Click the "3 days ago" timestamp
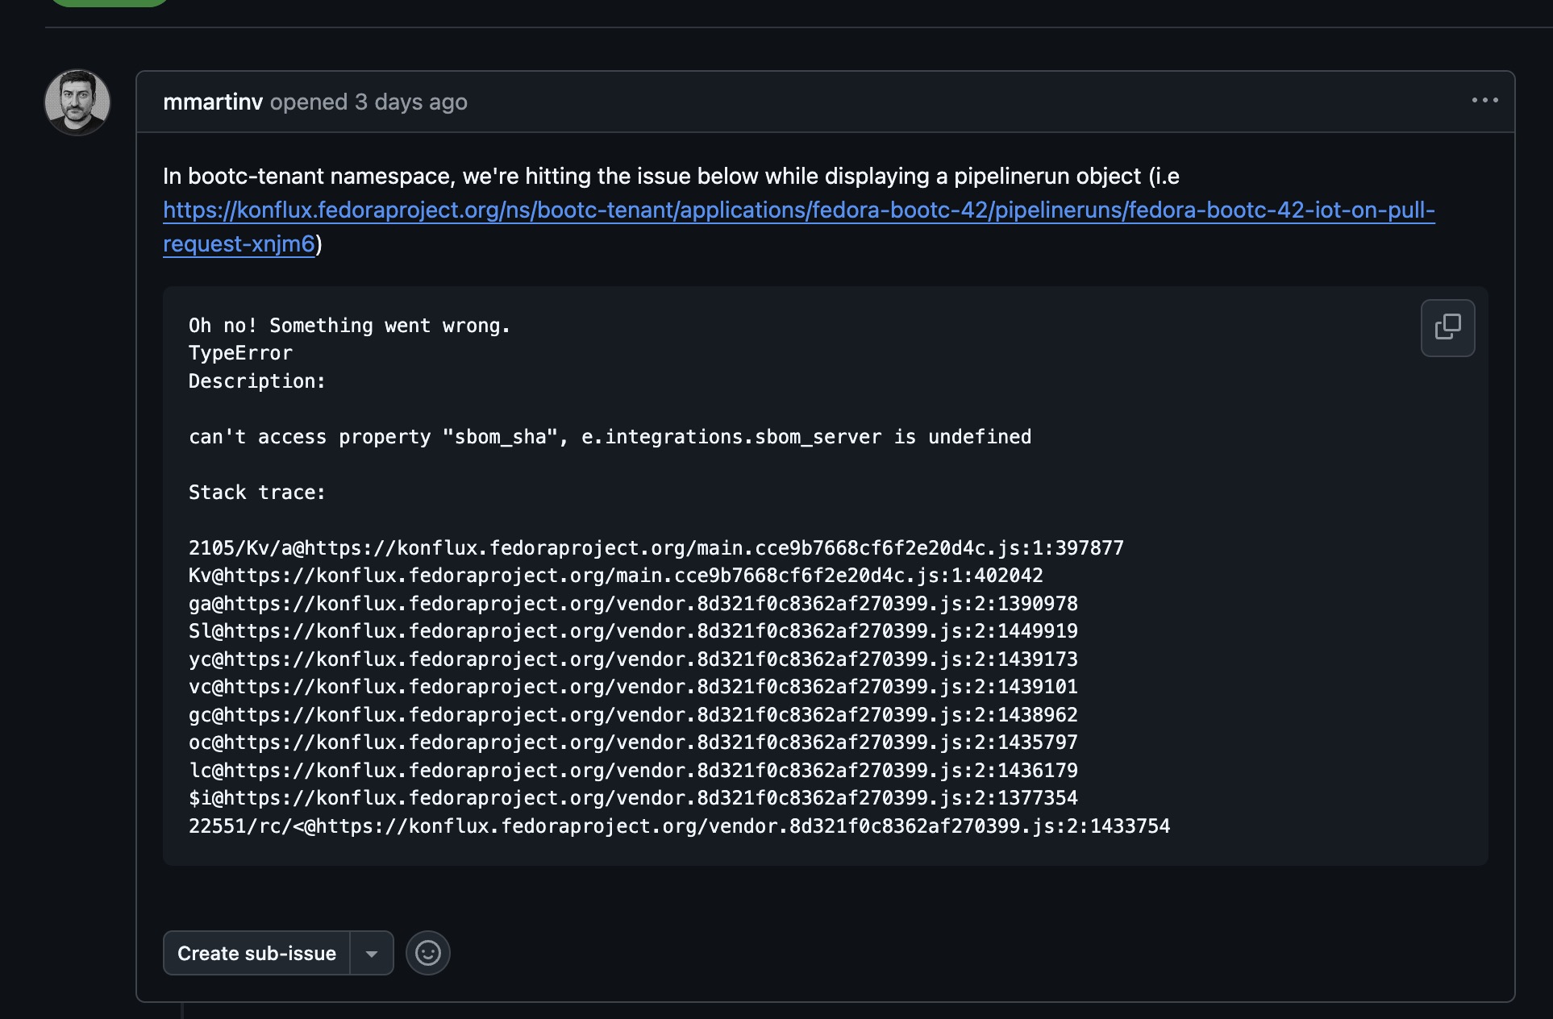The width and height of the screenshot is (1553, 1019). pyautogui.click(x=411, y=102)
